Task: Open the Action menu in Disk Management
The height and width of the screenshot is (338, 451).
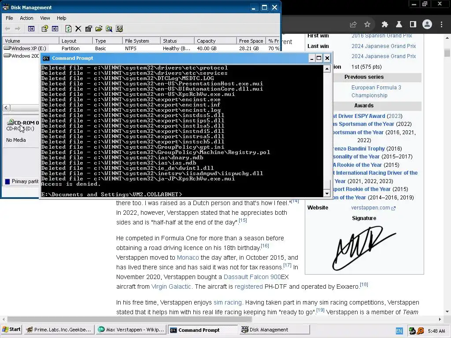Action: [x=26, y=18]
